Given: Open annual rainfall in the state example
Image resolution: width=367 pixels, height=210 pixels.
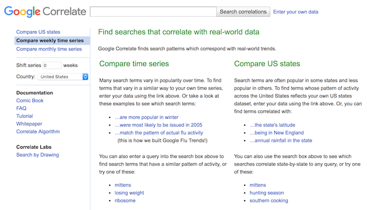Looking at the screenshot, I should pos(281,140).
